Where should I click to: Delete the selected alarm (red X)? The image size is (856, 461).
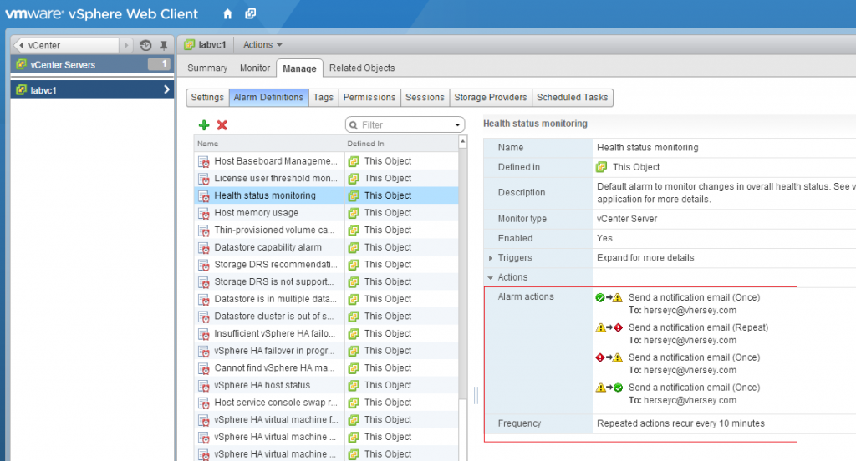point(222,125)
